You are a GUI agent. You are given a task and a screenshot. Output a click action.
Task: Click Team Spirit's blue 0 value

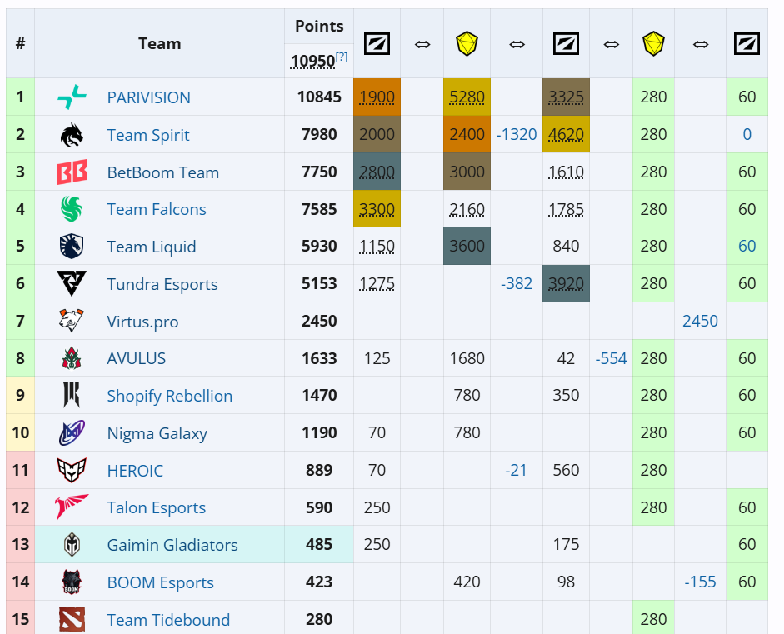coord(747,134)
